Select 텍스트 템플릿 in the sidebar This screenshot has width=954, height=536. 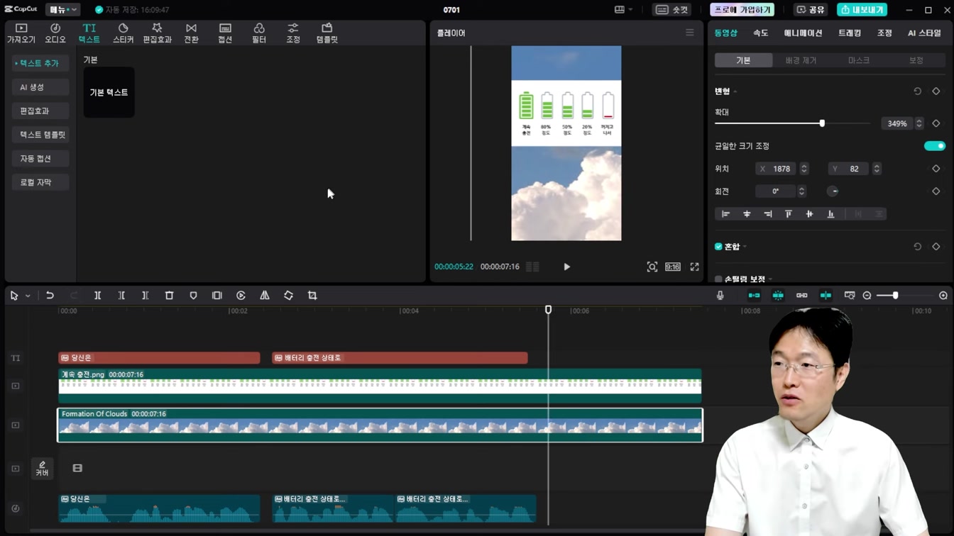click(x=40, y=135)
